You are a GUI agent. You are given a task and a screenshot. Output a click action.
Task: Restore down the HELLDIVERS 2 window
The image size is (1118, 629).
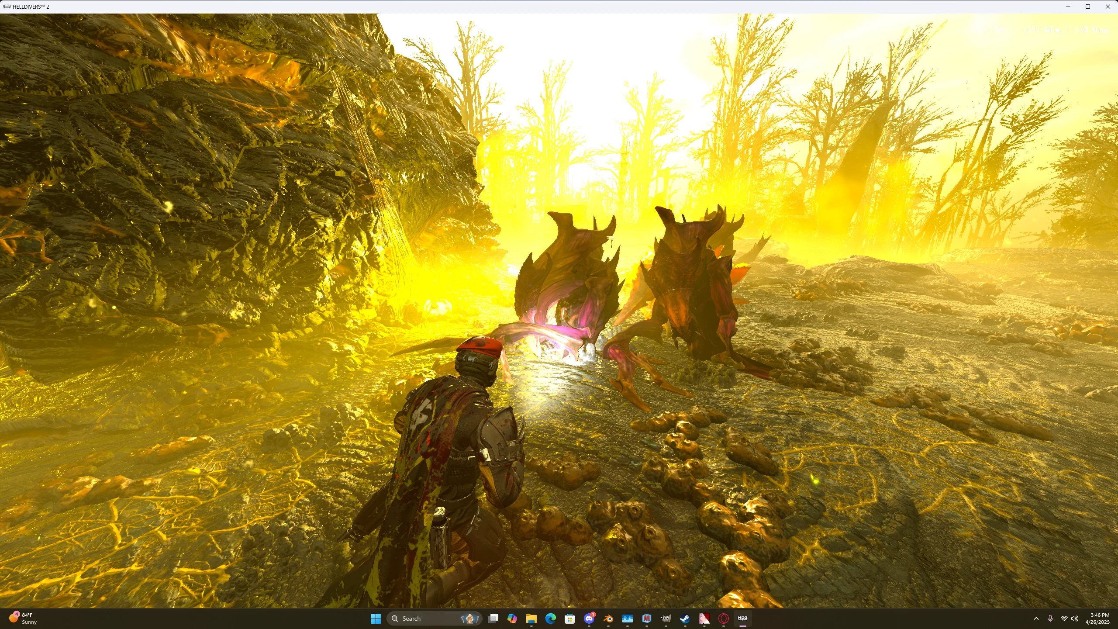pos(1088,7)
